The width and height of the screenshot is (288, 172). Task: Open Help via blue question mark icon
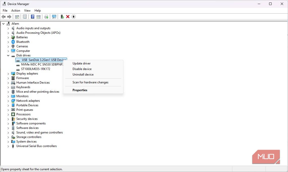coord(33,17)
